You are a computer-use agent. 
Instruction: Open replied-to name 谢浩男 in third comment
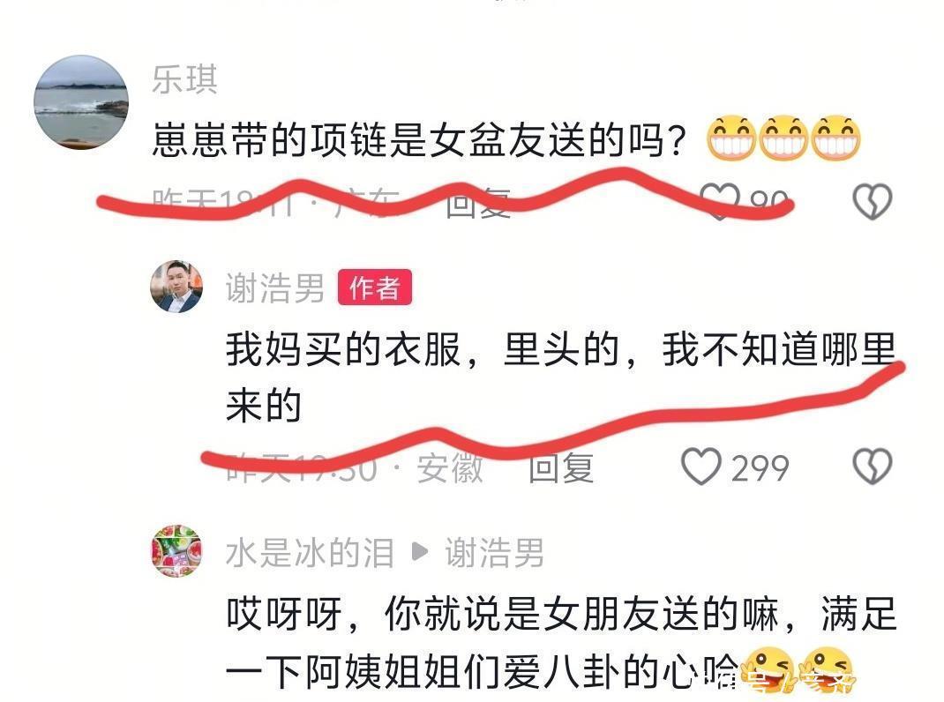[495, 553]
